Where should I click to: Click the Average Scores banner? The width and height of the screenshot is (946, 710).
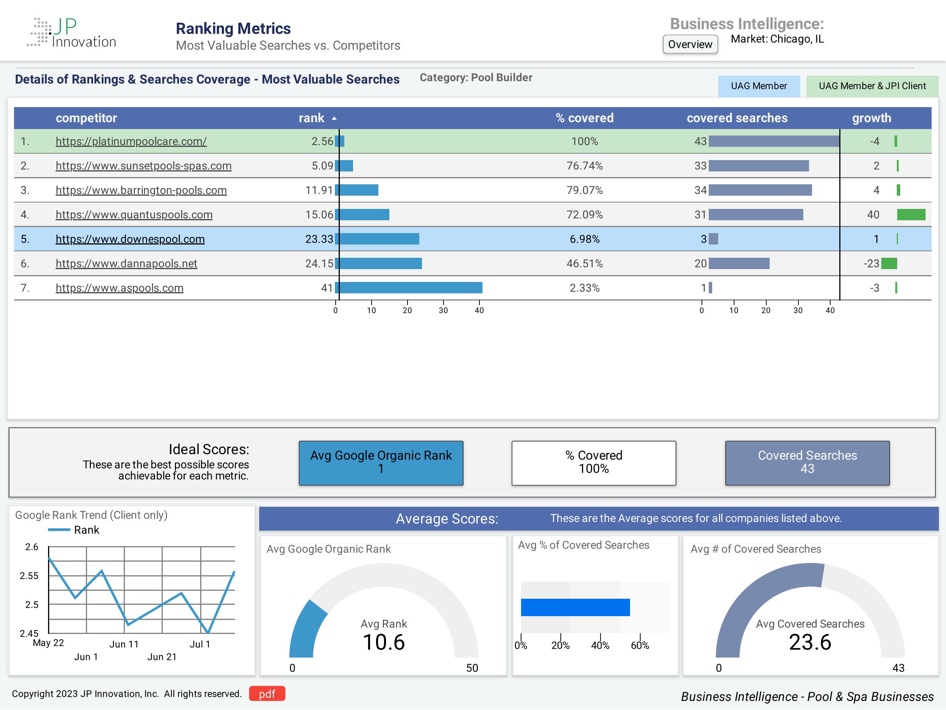(599, 518)
